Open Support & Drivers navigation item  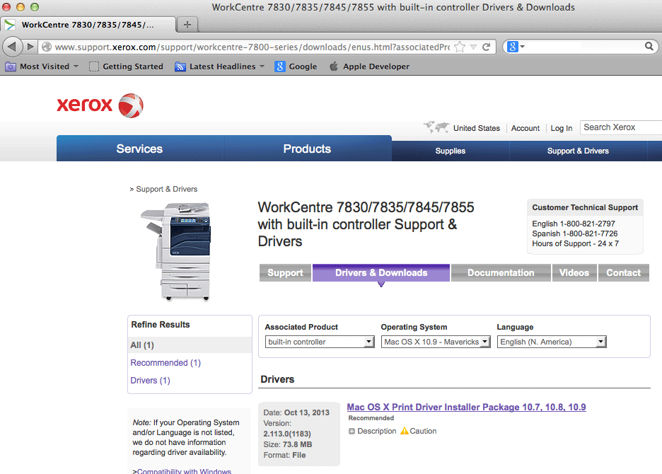click(x=578, y=151)
